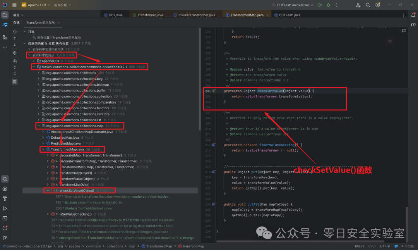Switch to the InvokerTransformer.java tab

194,15
